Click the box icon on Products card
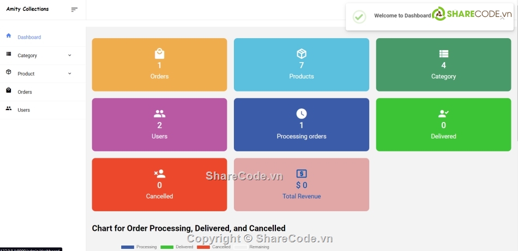Viewport: 518px width, 251px height. point(302,53)
